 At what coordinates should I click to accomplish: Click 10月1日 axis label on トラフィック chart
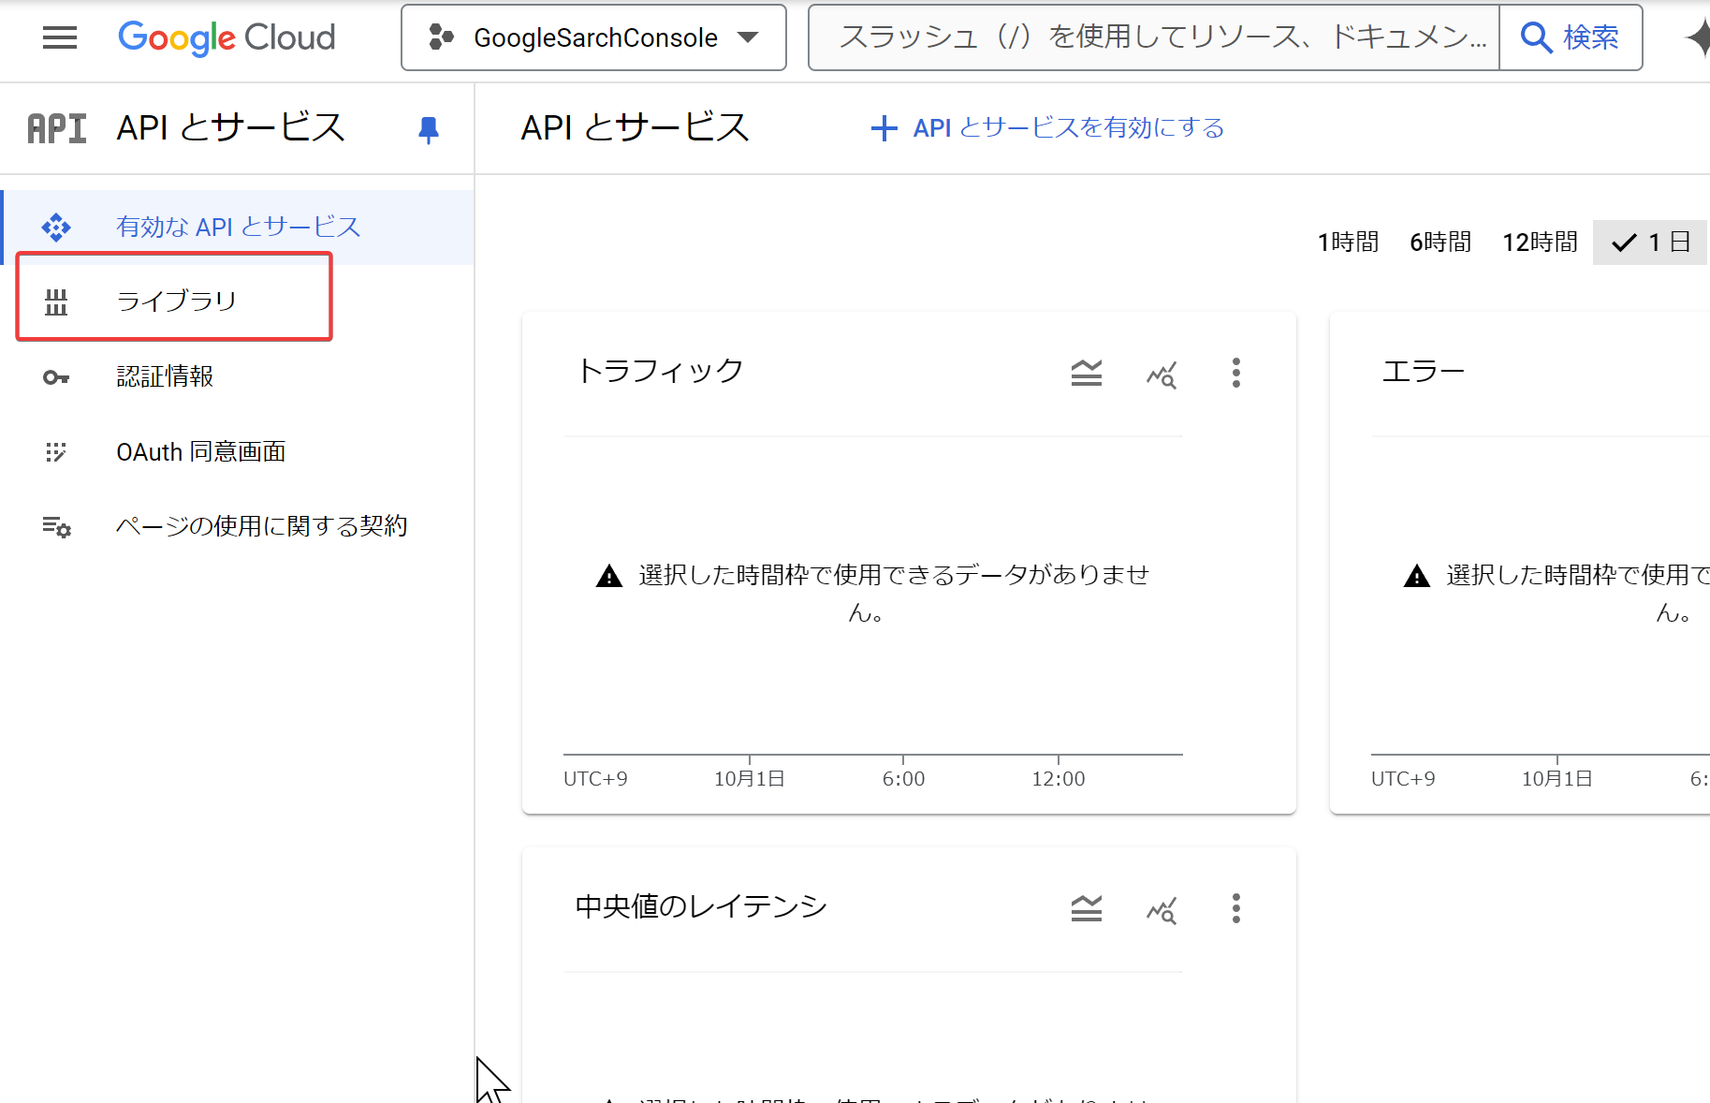click(749, 779)
